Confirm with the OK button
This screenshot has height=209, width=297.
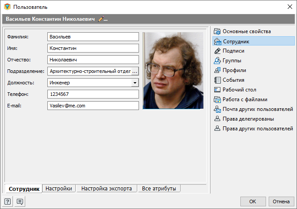click(x=253, y=201)
